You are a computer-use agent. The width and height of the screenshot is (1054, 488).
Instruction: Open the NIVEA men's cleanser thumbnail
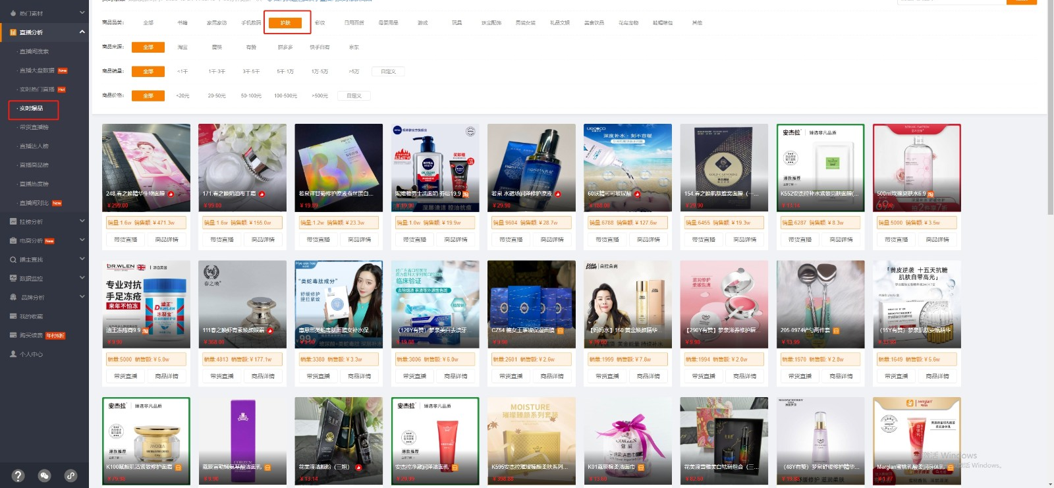435,167
